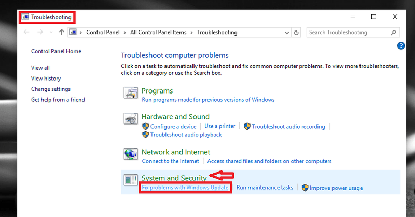The width and height of the screenshot is (415, 217).
Task: Open the Hardware and Sound heading
Action: (x=175, y=117)
